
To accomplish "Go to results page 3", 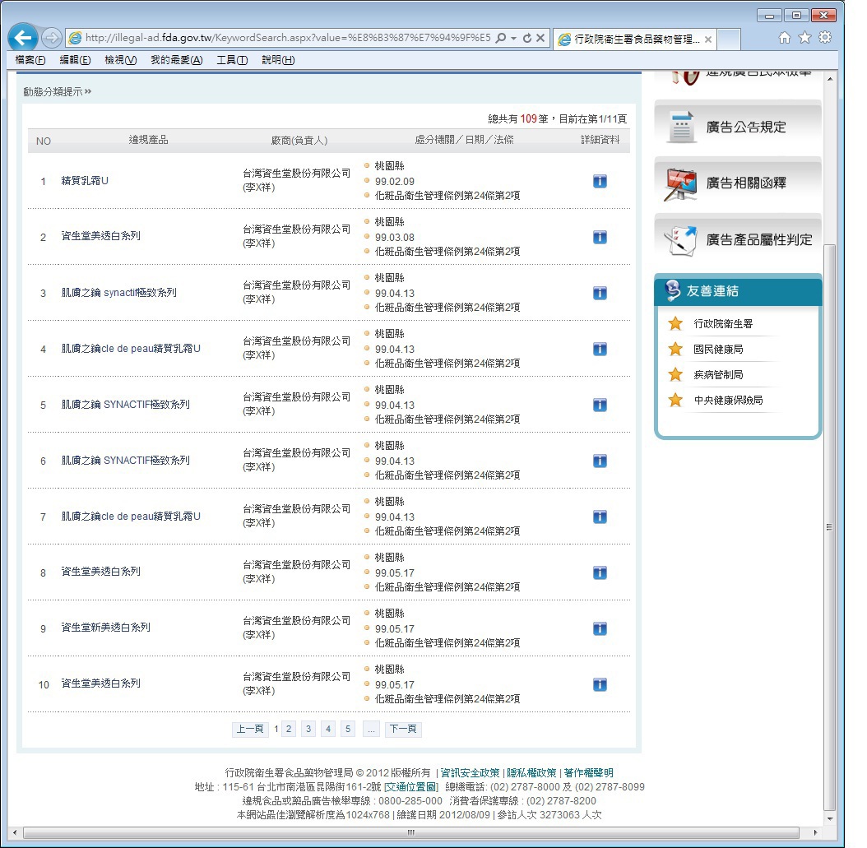I will click(308, 729).
